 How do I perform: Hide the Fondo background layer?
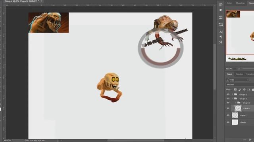[x=228, y=122]
